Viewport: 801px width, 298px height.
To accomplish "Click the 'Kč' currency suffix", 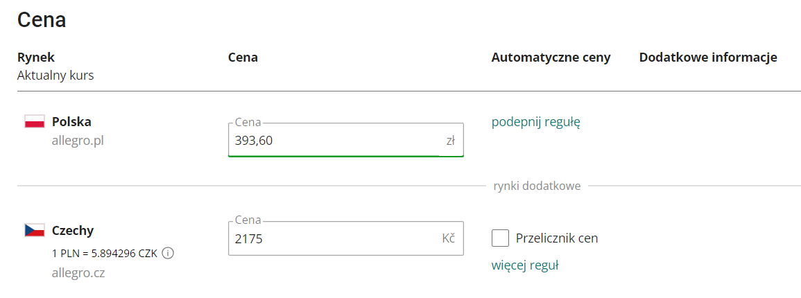I will coord(448,239).
